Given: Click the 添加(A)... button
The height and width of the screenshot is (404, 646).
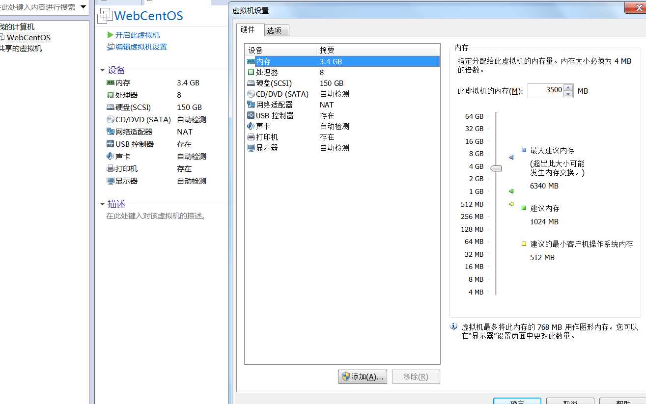Looking at the screenshot, I should (363, 377).
